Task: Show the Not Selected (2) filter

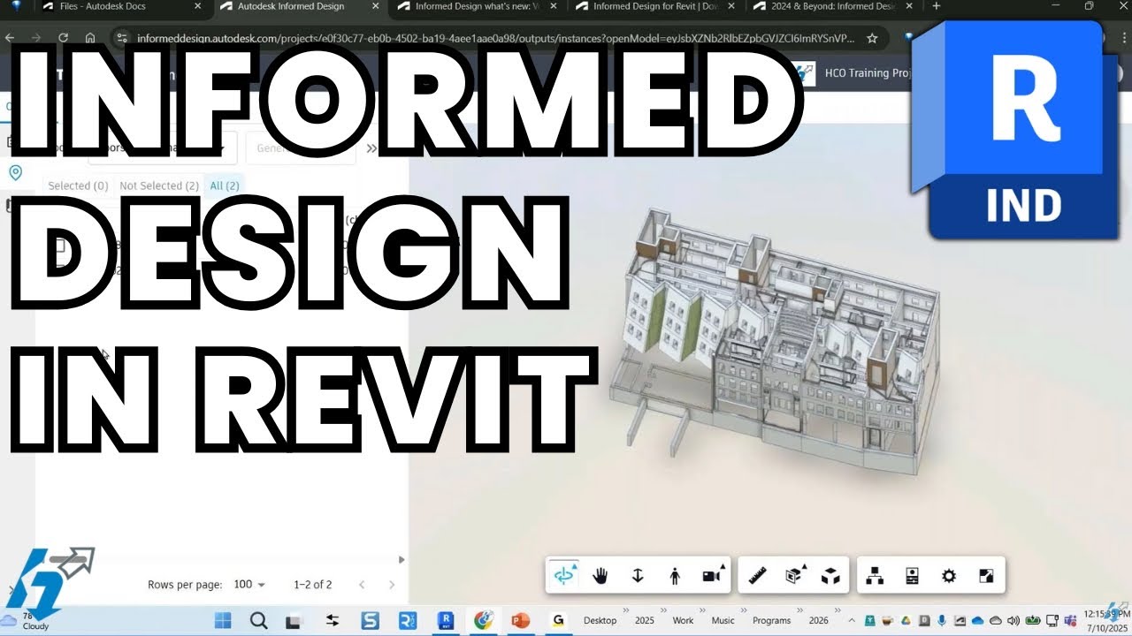Action: click(159, 185)
